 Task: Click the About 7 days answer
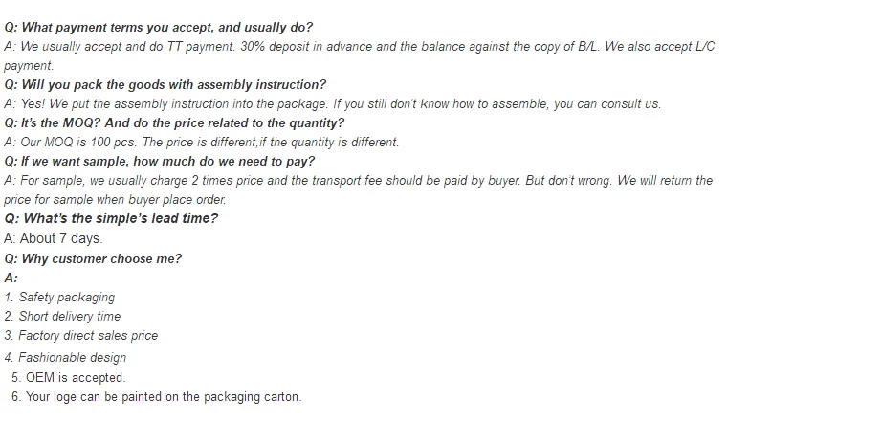click(x=54, y=239)
